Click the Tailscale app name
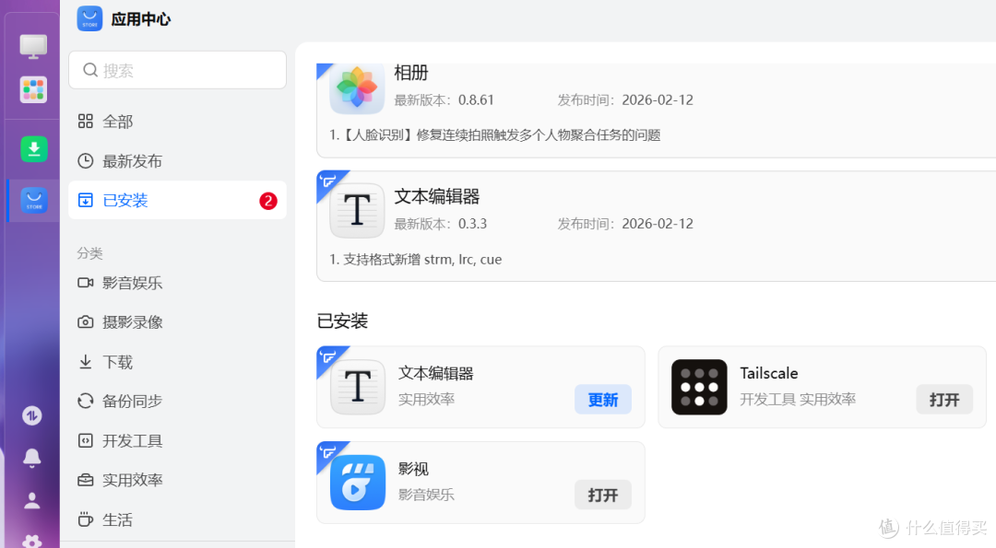The width and height of the screenshot is (996, 548). (768, 373)
